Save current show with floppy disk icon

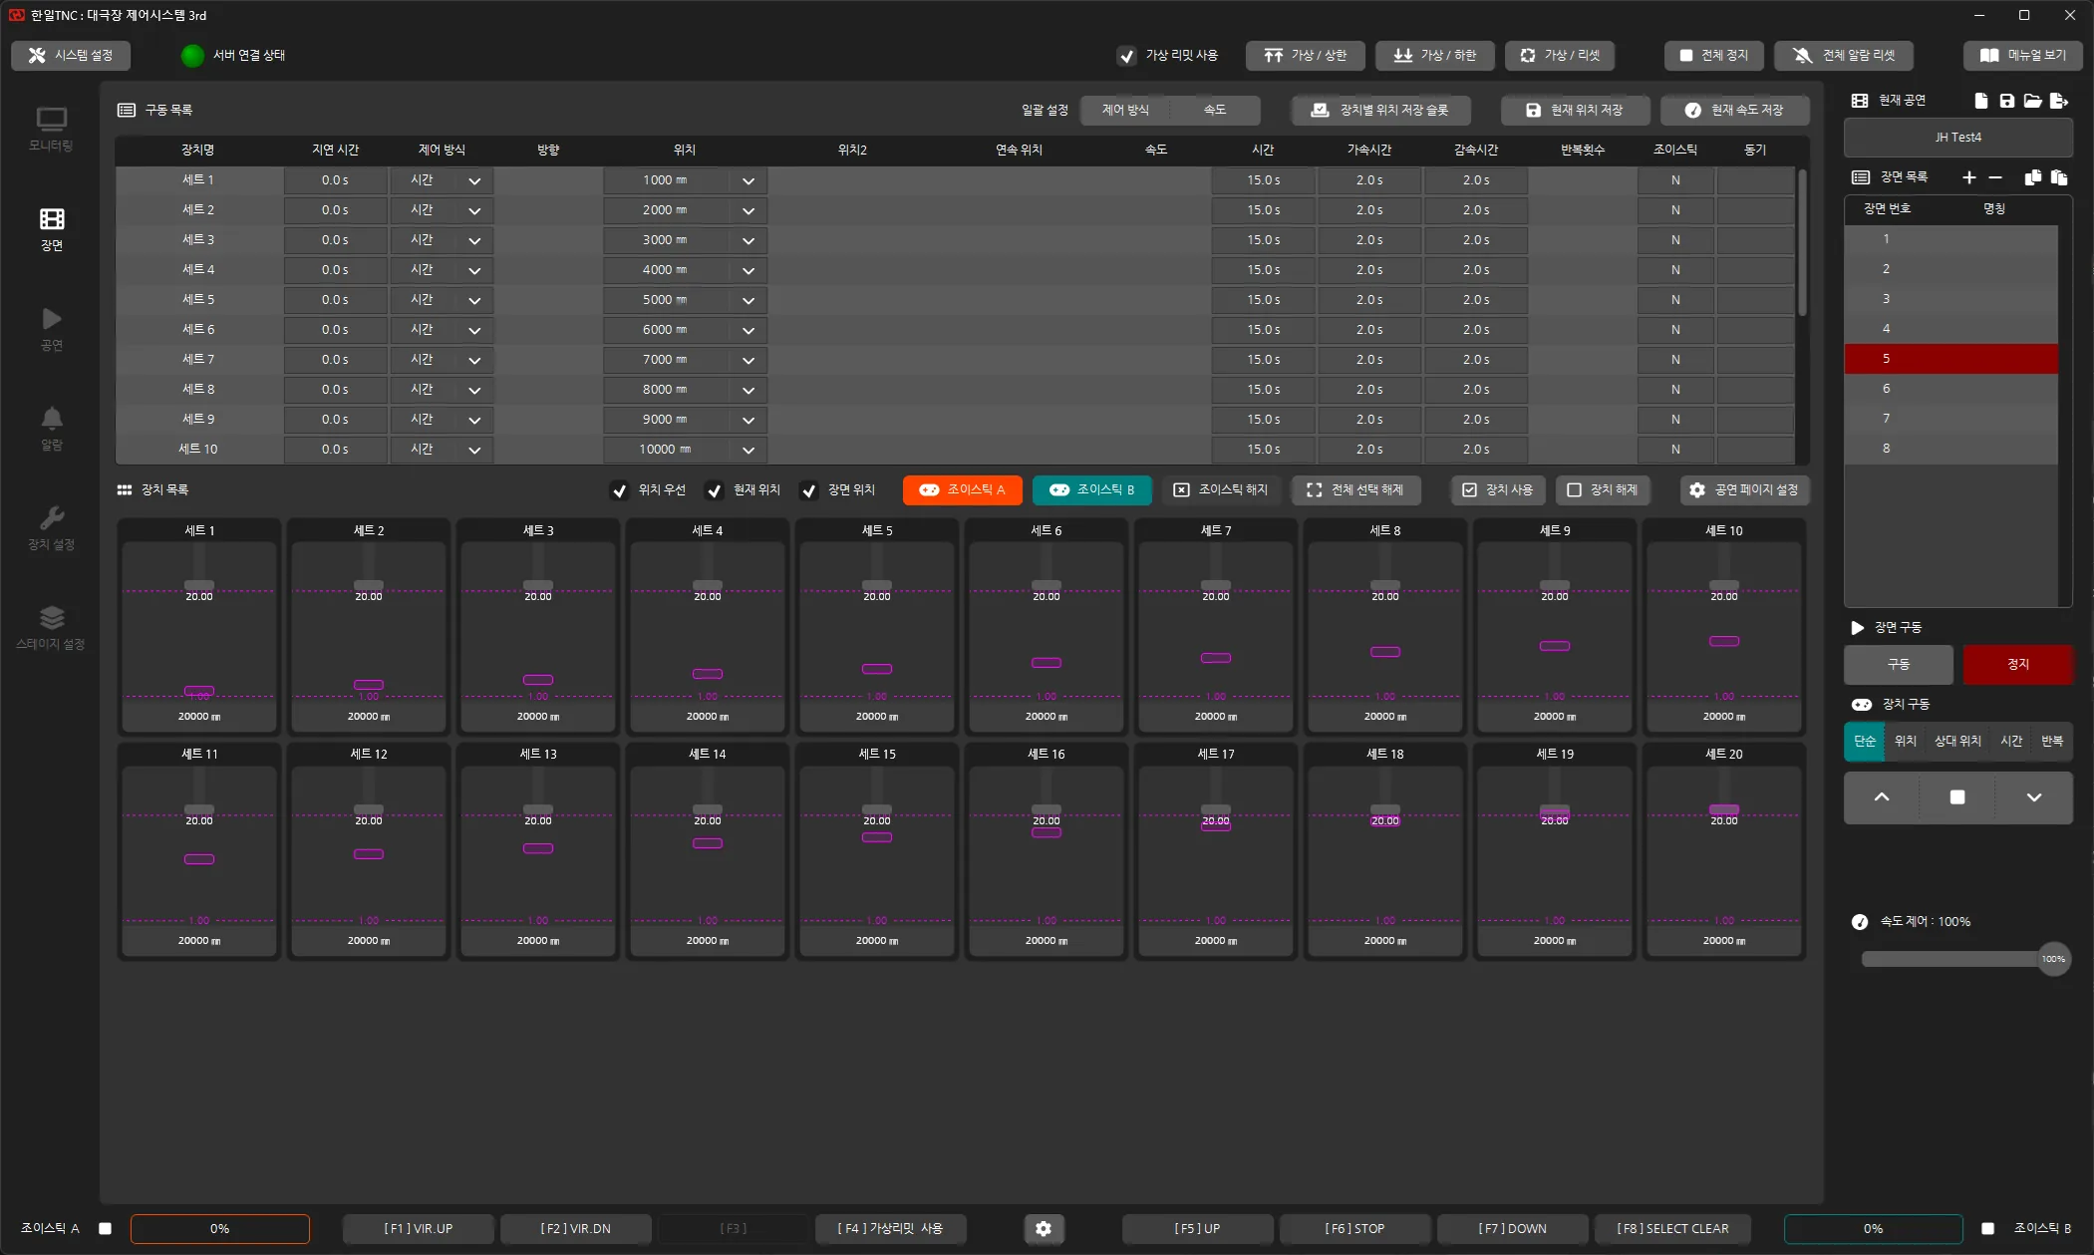click(x=2006, y=101)
